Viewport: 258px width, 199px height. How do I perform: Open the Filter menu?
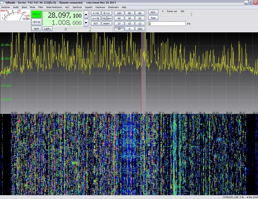(x=41, y=7)
